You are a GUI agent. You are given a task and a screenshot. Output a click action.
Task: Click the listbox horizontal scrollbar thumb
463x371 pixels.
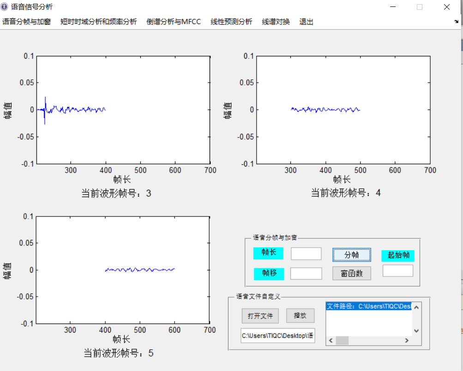point(342,341)
